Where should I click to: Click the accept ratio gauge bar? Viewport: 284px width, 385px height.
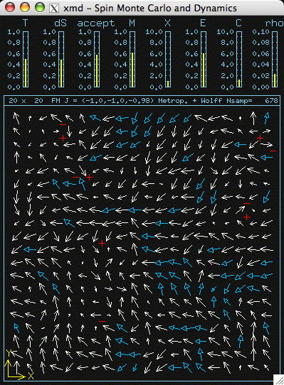[97, 59]
